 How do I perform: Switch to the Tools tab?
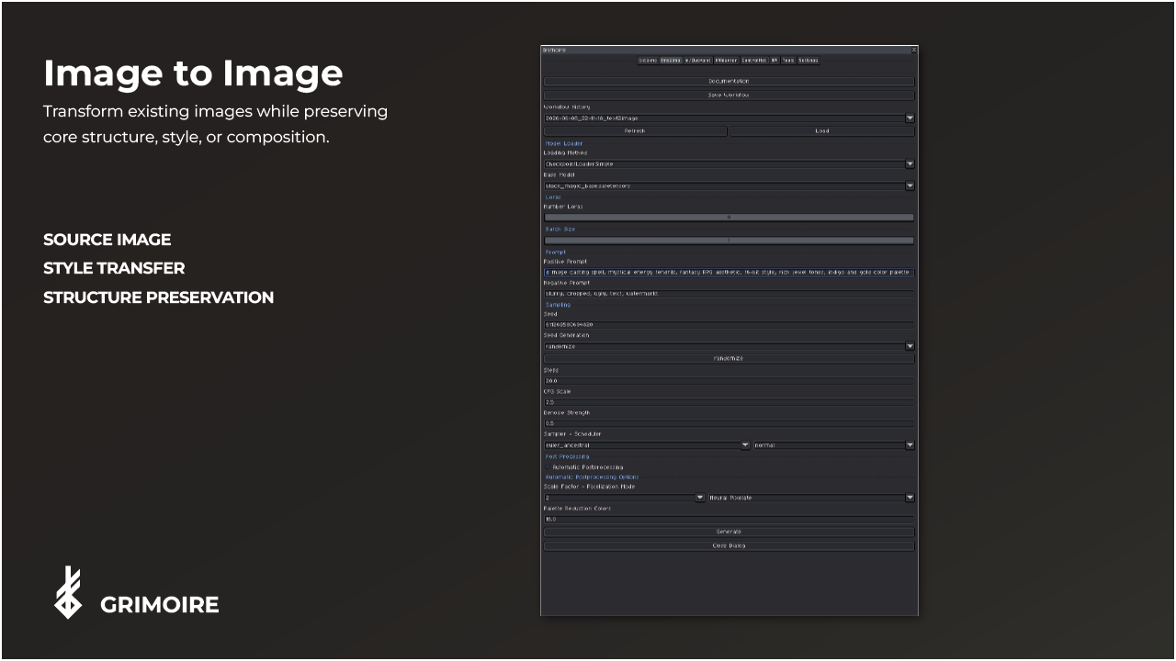point(787,61)
